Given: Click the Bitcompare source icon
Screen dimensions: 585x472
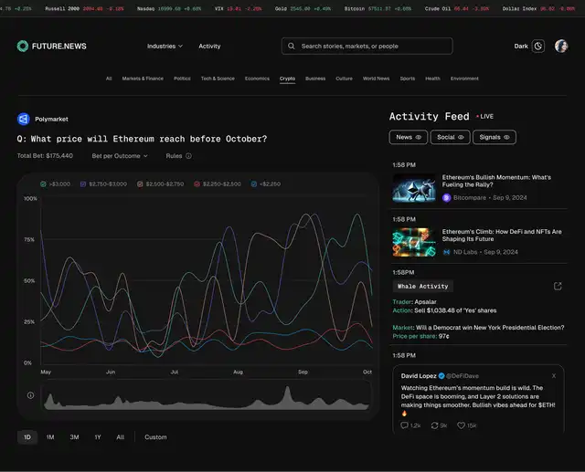Looking at the screenshot, I should pyautogui.click(x=447, y=198).
